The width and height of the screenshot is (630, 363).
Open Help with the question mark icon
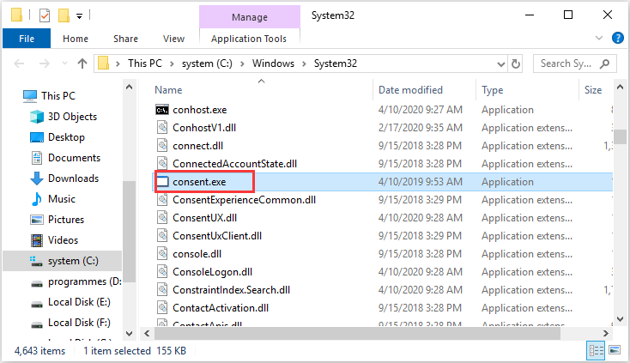[x=617, y=38]
